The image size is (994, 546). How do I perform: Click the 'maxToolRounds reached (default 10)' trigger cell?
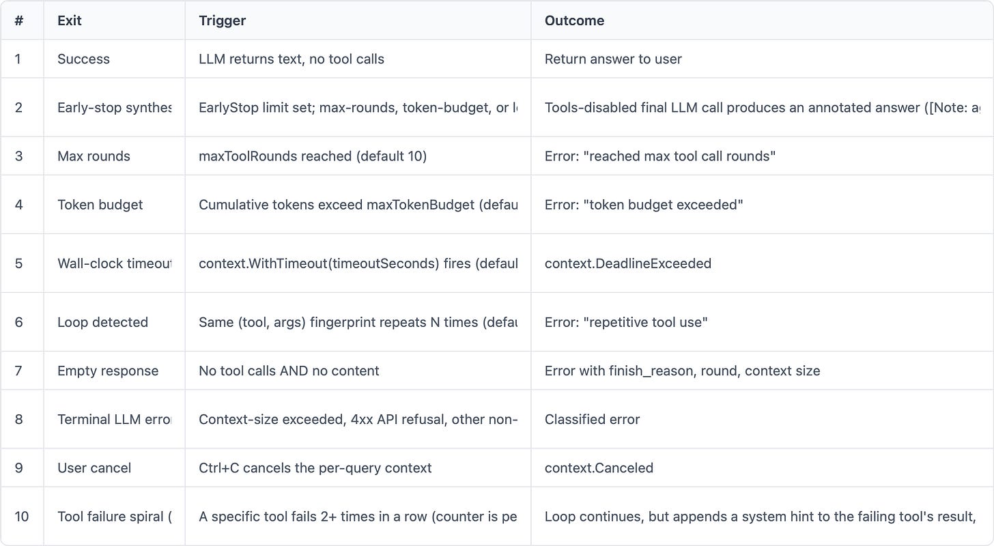358,156
